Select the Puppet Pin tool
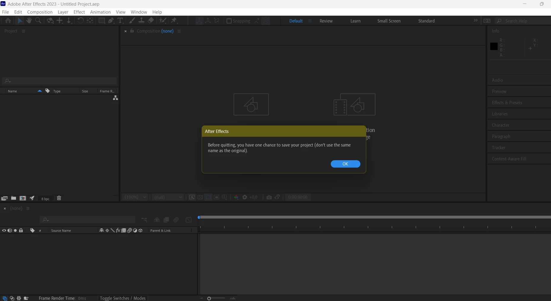 click(174, 20)
